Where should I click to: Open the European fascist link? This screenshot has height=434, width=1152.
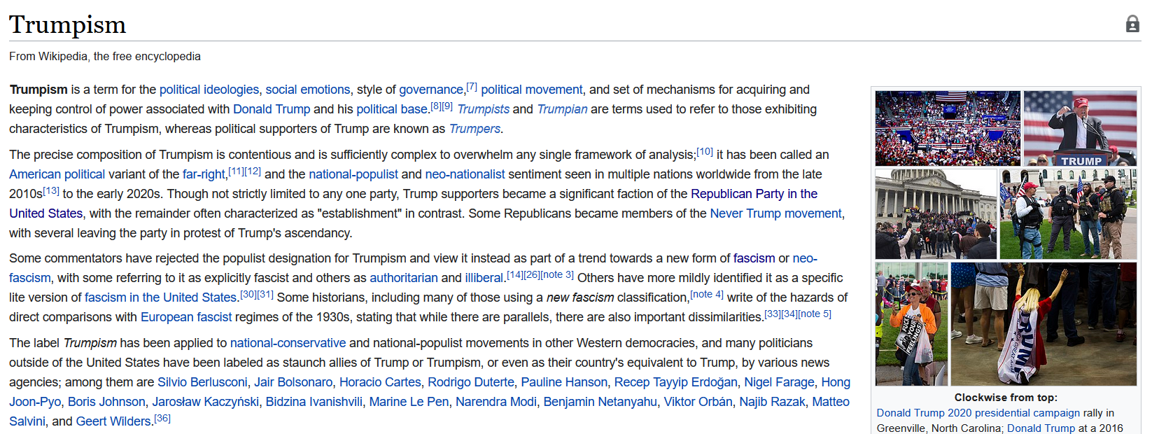(186, 317)
